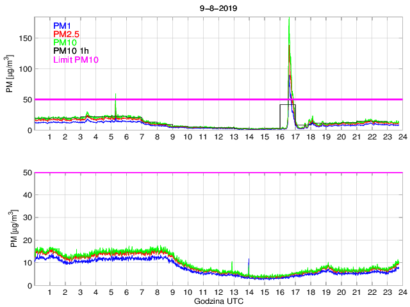This screenshot has width=410, height=307.
Task: Click the small green spike near hour 5
Action: coord(115,96)
